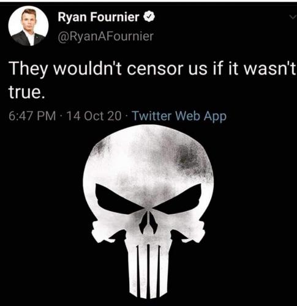Click the 6:47 PM timestamp
Viewport: 297px width, 306px height.
click(32, 116)
